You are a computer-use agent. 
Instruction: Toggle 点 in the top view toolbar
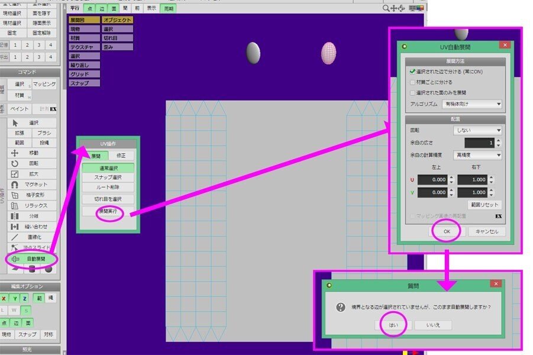tap(89, 8)
